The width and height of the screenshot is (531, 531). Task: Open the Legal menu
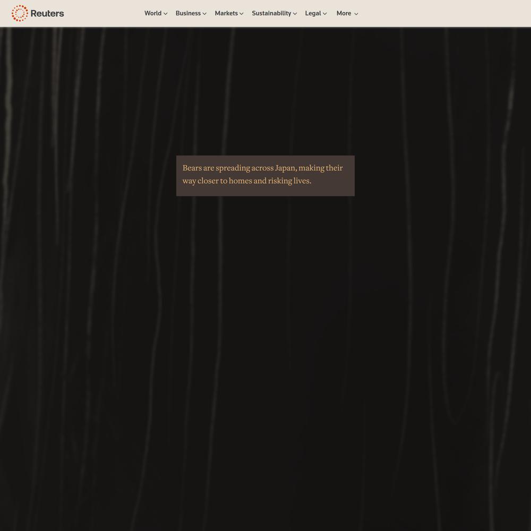tap(313, 13)
